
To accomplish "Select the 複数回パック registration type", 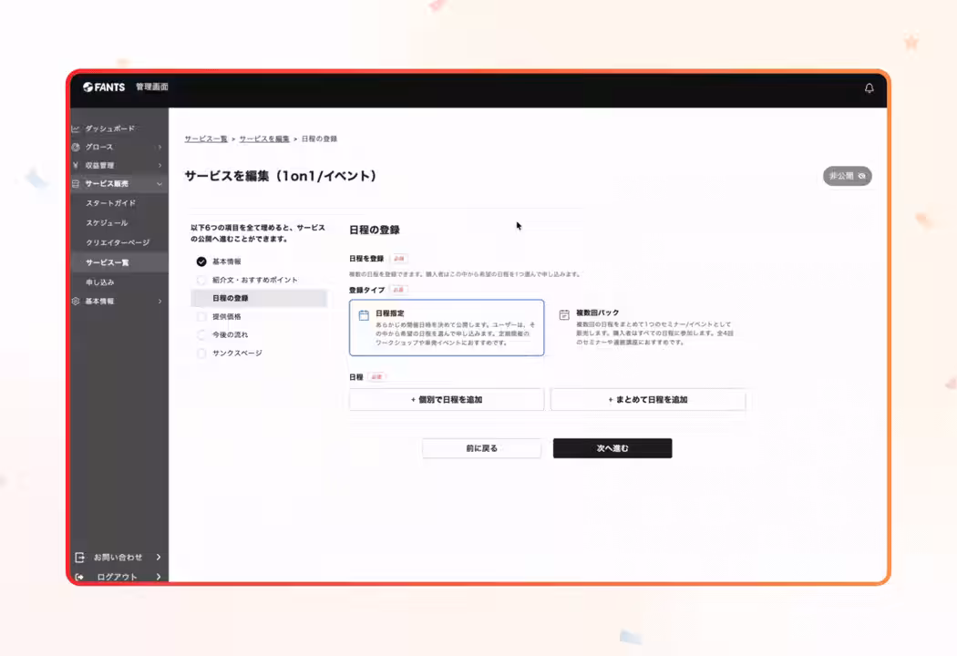I will tap(648, 328).
